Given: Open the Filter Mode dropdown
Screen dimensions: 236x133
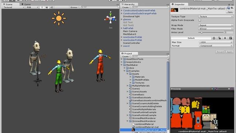Looking at the screenshot, I should [216, 29].
